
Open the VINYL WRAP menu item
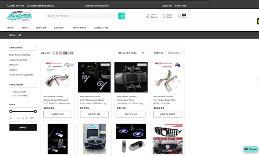pos(80,28)
